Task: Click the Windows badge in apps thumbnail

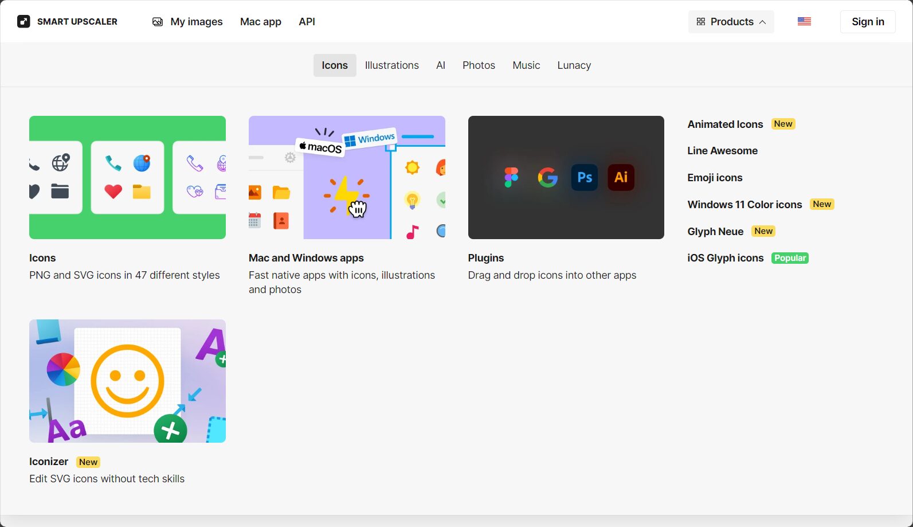Action: tap(370, 138)
